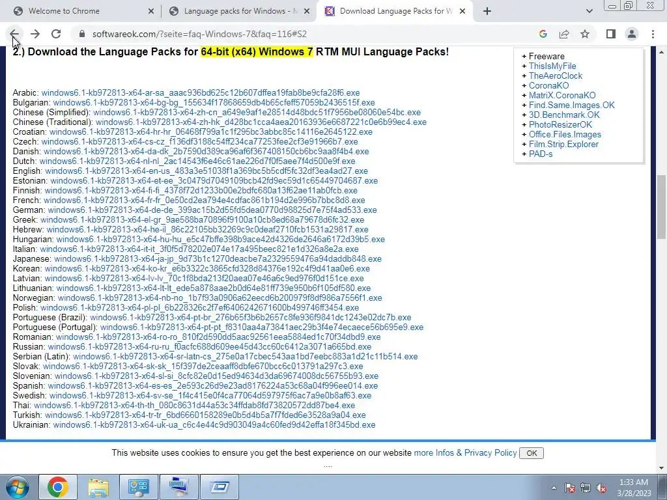
Task: Download the Turkish tr-tr language pack
Action: coord(205,415)
